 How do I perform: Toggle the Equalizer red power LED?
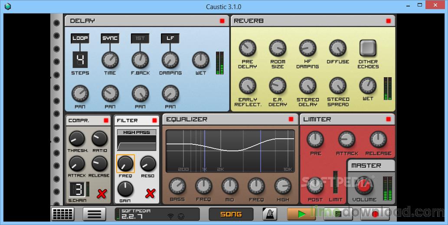pos(291,119)
